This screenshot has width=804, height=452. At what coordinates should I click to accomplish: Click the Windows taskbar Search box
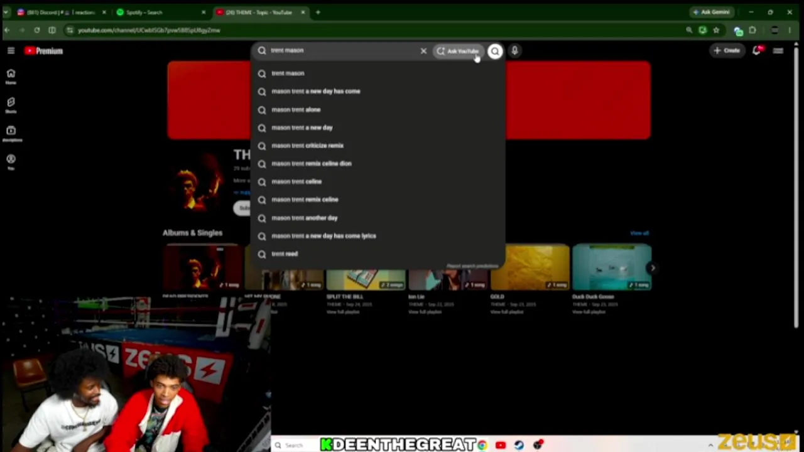pyautogui.click(x=294, y=445)
